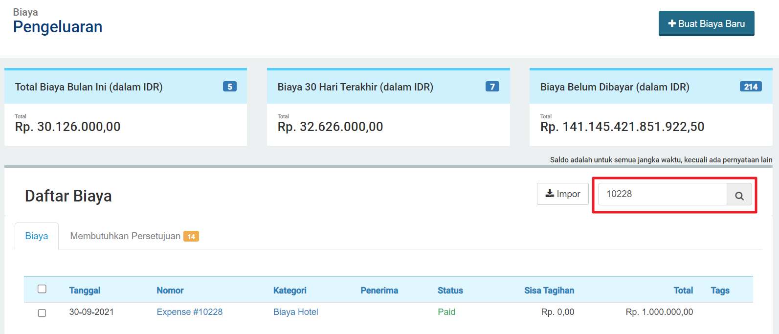Open the Expense #10228 link
Screen dimensions: 779x334
pos(189,312)
